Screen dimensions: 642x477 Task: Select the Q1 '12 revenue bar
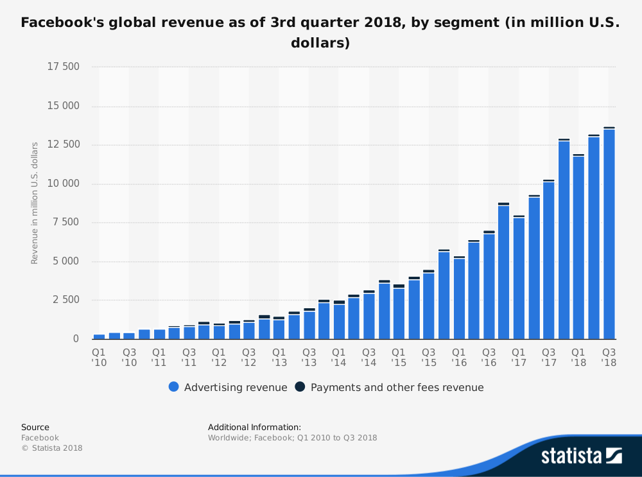click(x=219, y=331)
